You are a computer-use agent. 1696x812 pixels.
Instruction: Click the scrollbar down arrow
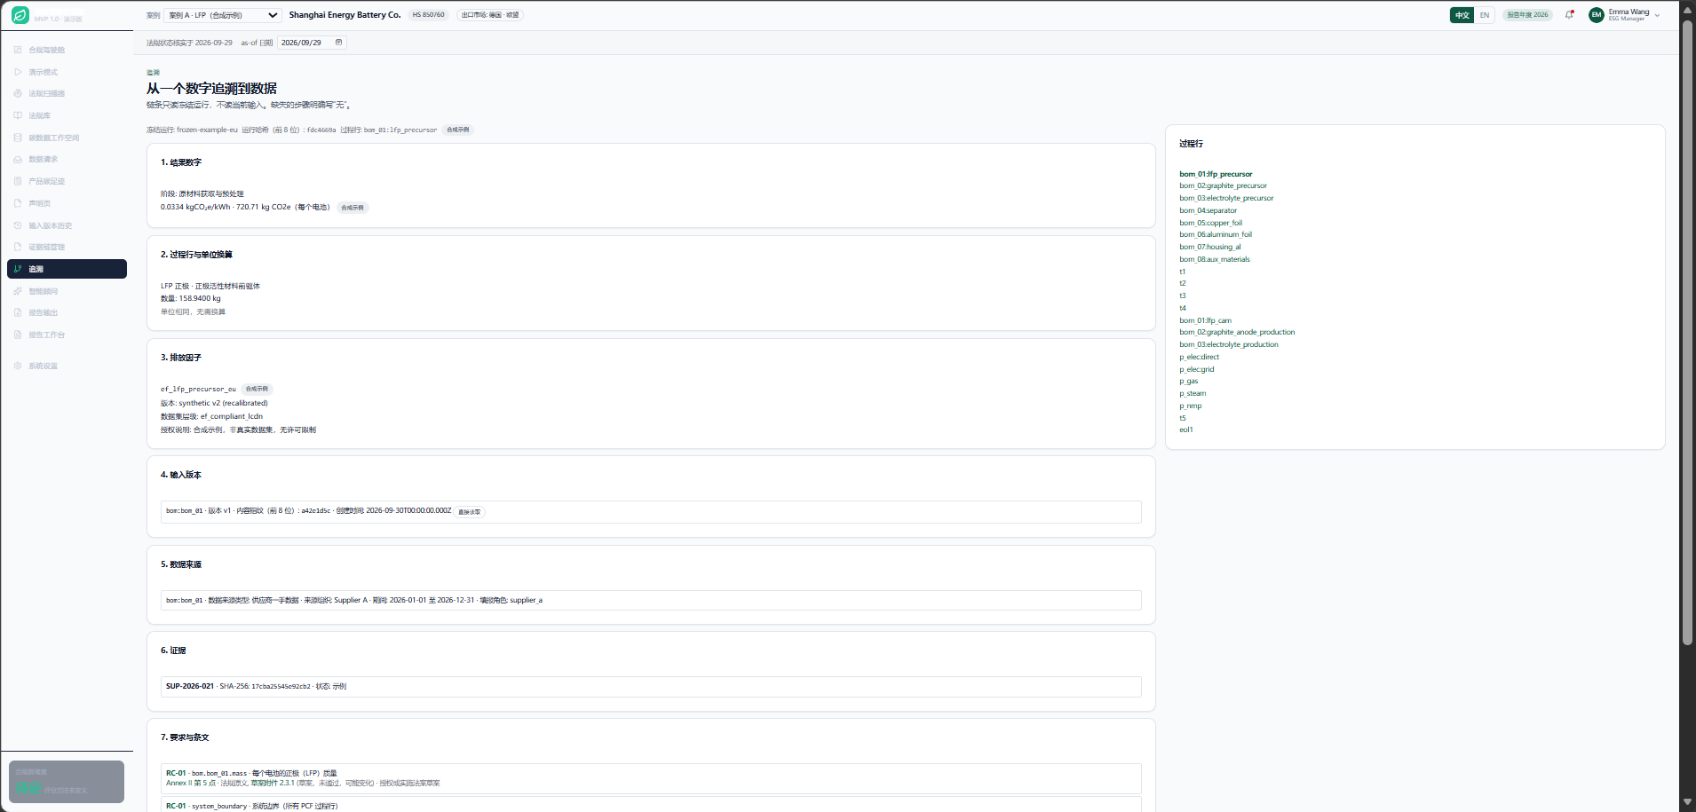pyautogui.click(x=1687, y=802)
